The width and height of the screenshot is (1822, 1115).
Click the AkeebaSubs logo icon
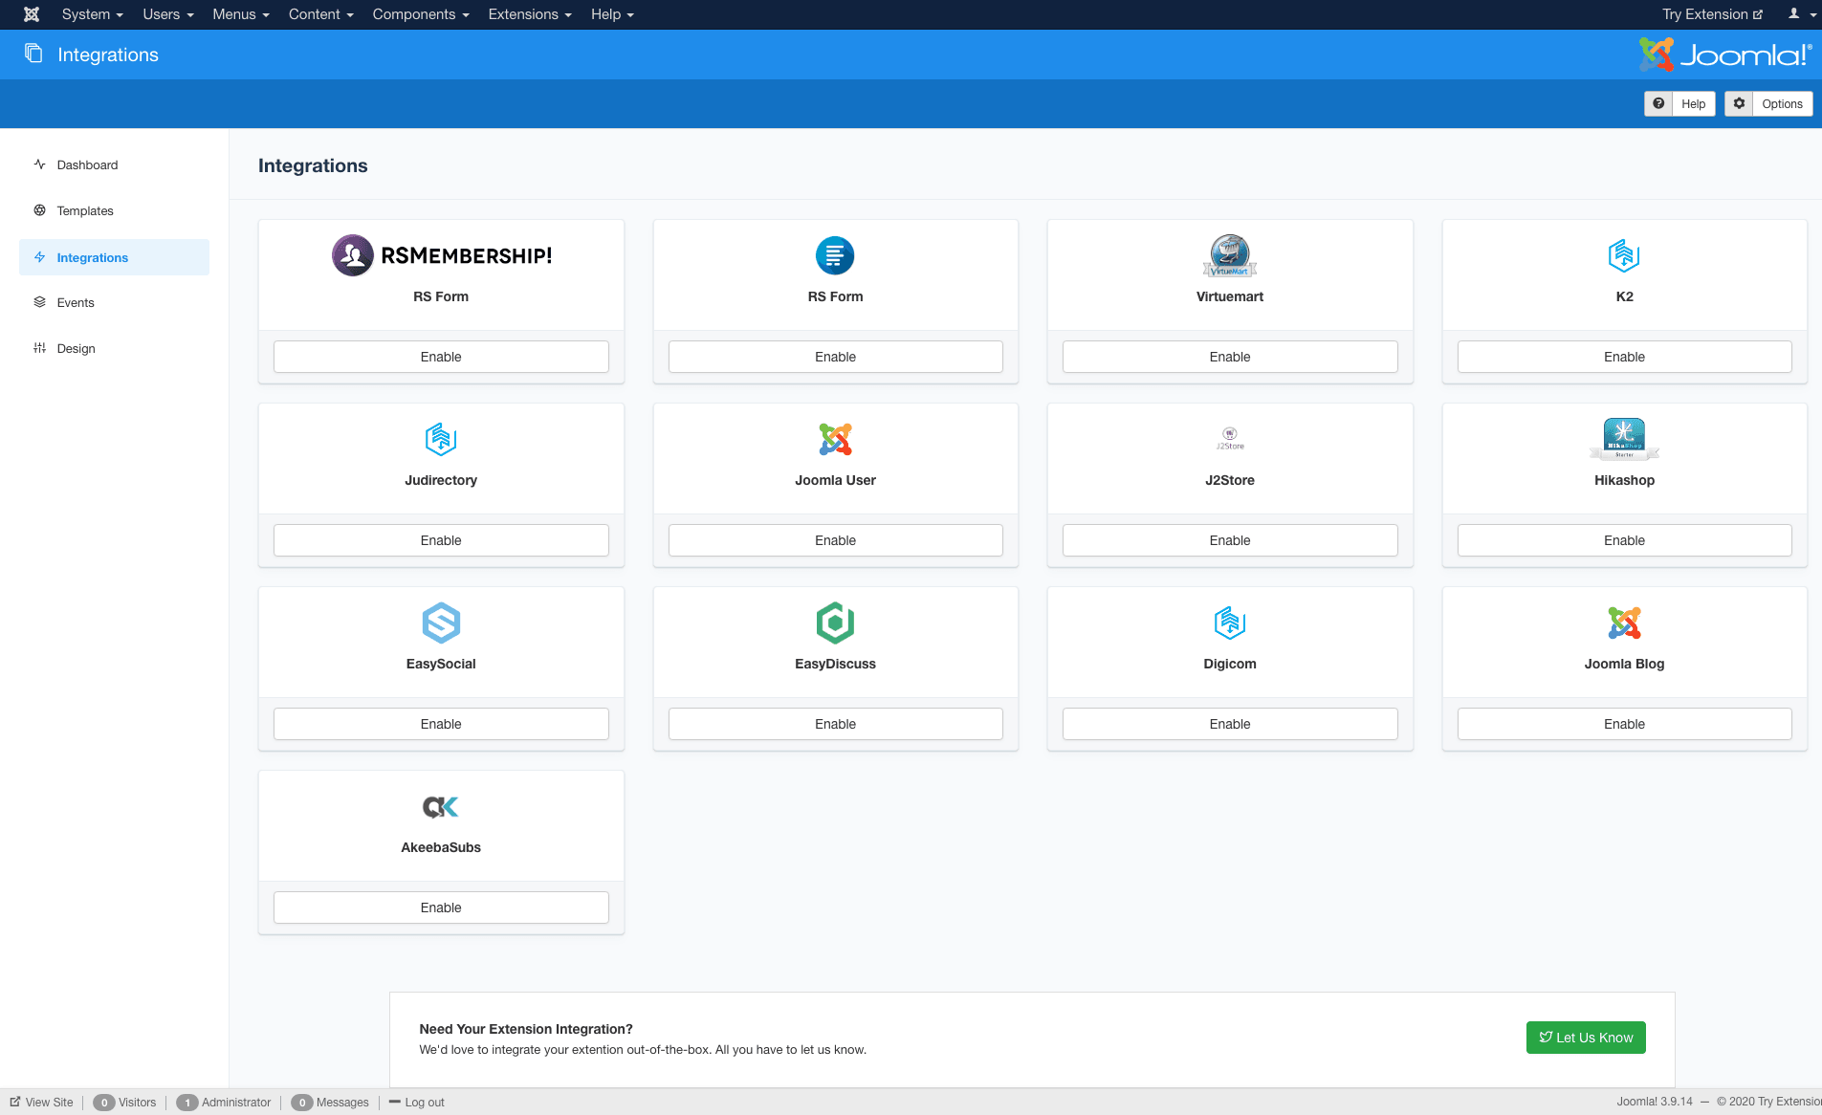tap(441, 807)
